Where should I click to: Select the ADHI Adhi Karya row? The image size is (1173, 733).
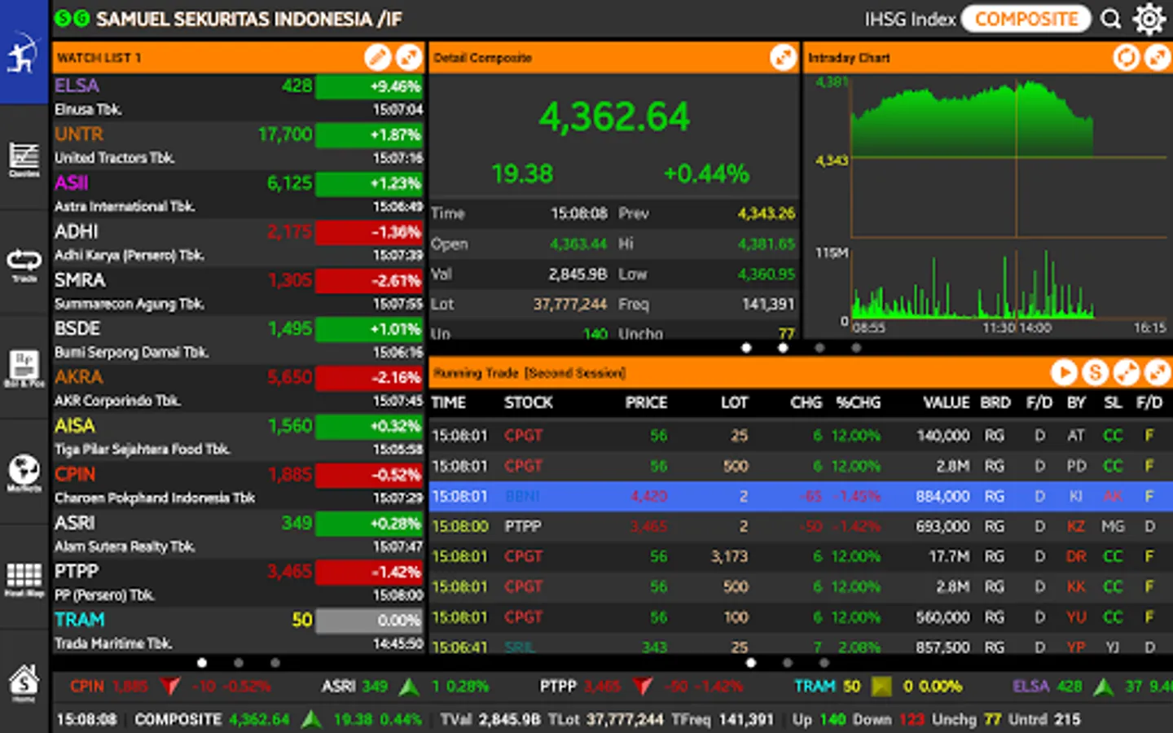click(239, 243)
